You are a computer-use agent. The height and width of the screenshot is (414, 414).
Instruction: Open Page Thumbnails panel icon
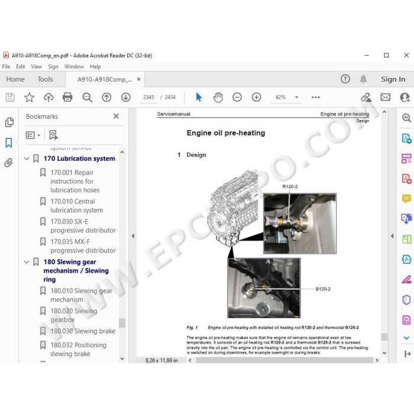pos(9,122)
